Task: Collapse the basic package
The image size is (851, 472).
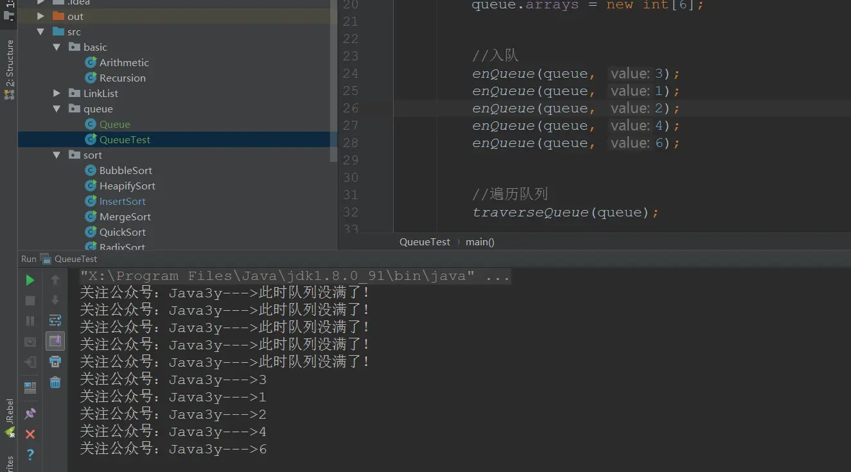Action: [x=57, y=47]
